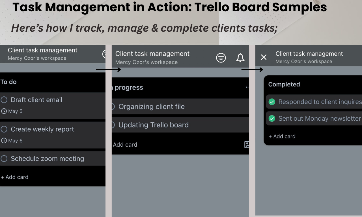The height and width of the screenshot is (217, 362).
Task: Mark Organizing client file as complete
Action: [x=113, y=107]
